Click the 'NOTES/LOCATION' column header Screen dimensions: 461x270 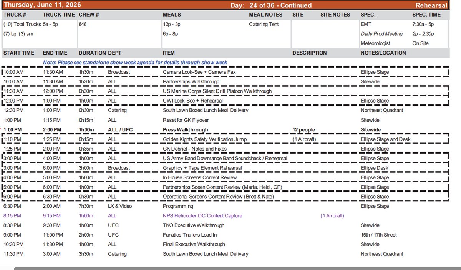point(383,53)
